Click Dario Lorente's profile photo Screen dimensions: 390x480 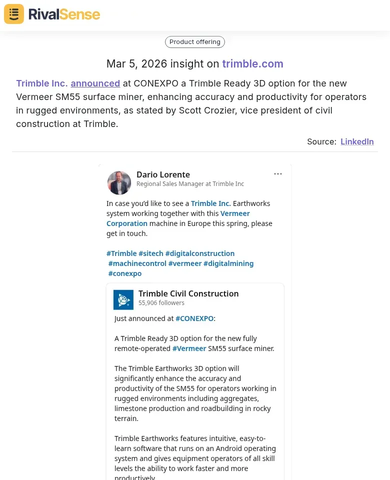119,182
